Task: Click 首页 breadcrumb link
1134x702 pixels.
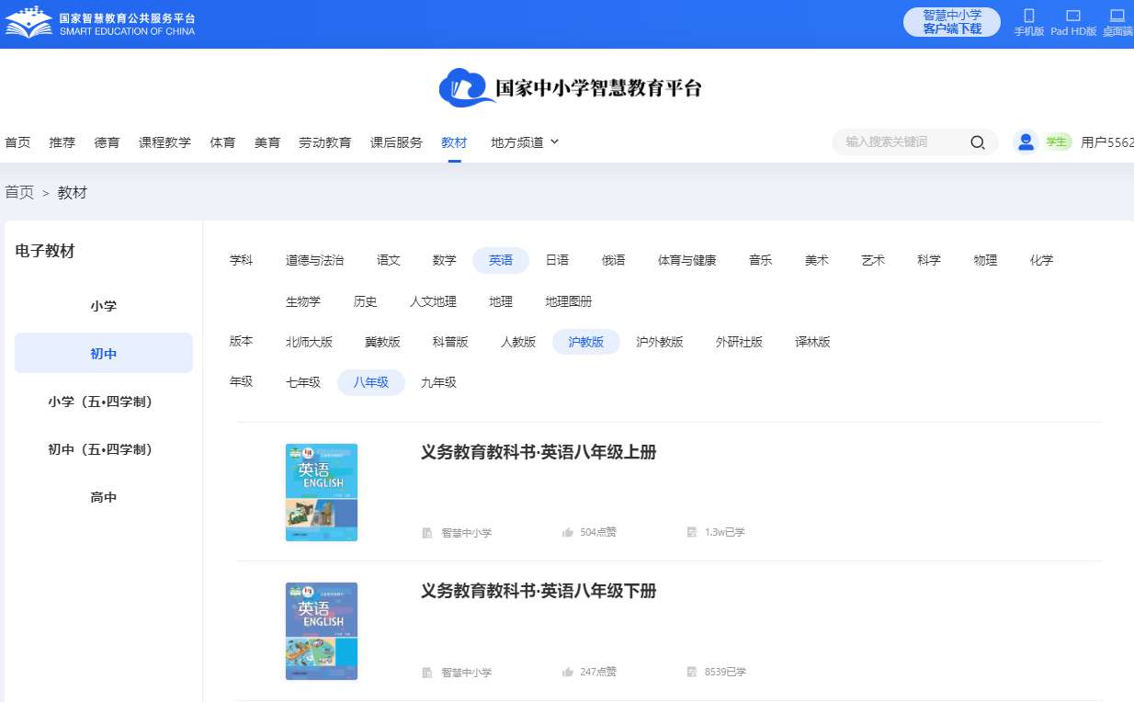Action: coord(19,193)
